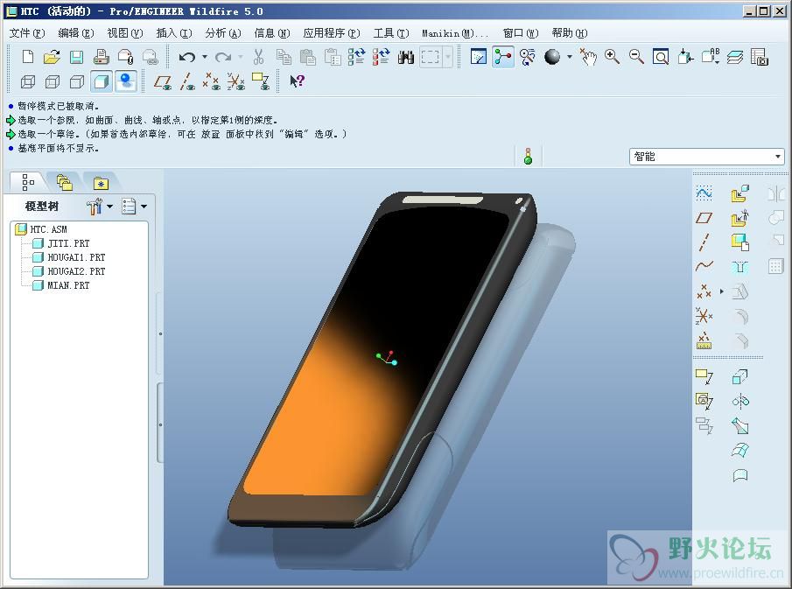Open the layers tool icon
The width and height of the screenshot is (792, 589).
(735, 57)
